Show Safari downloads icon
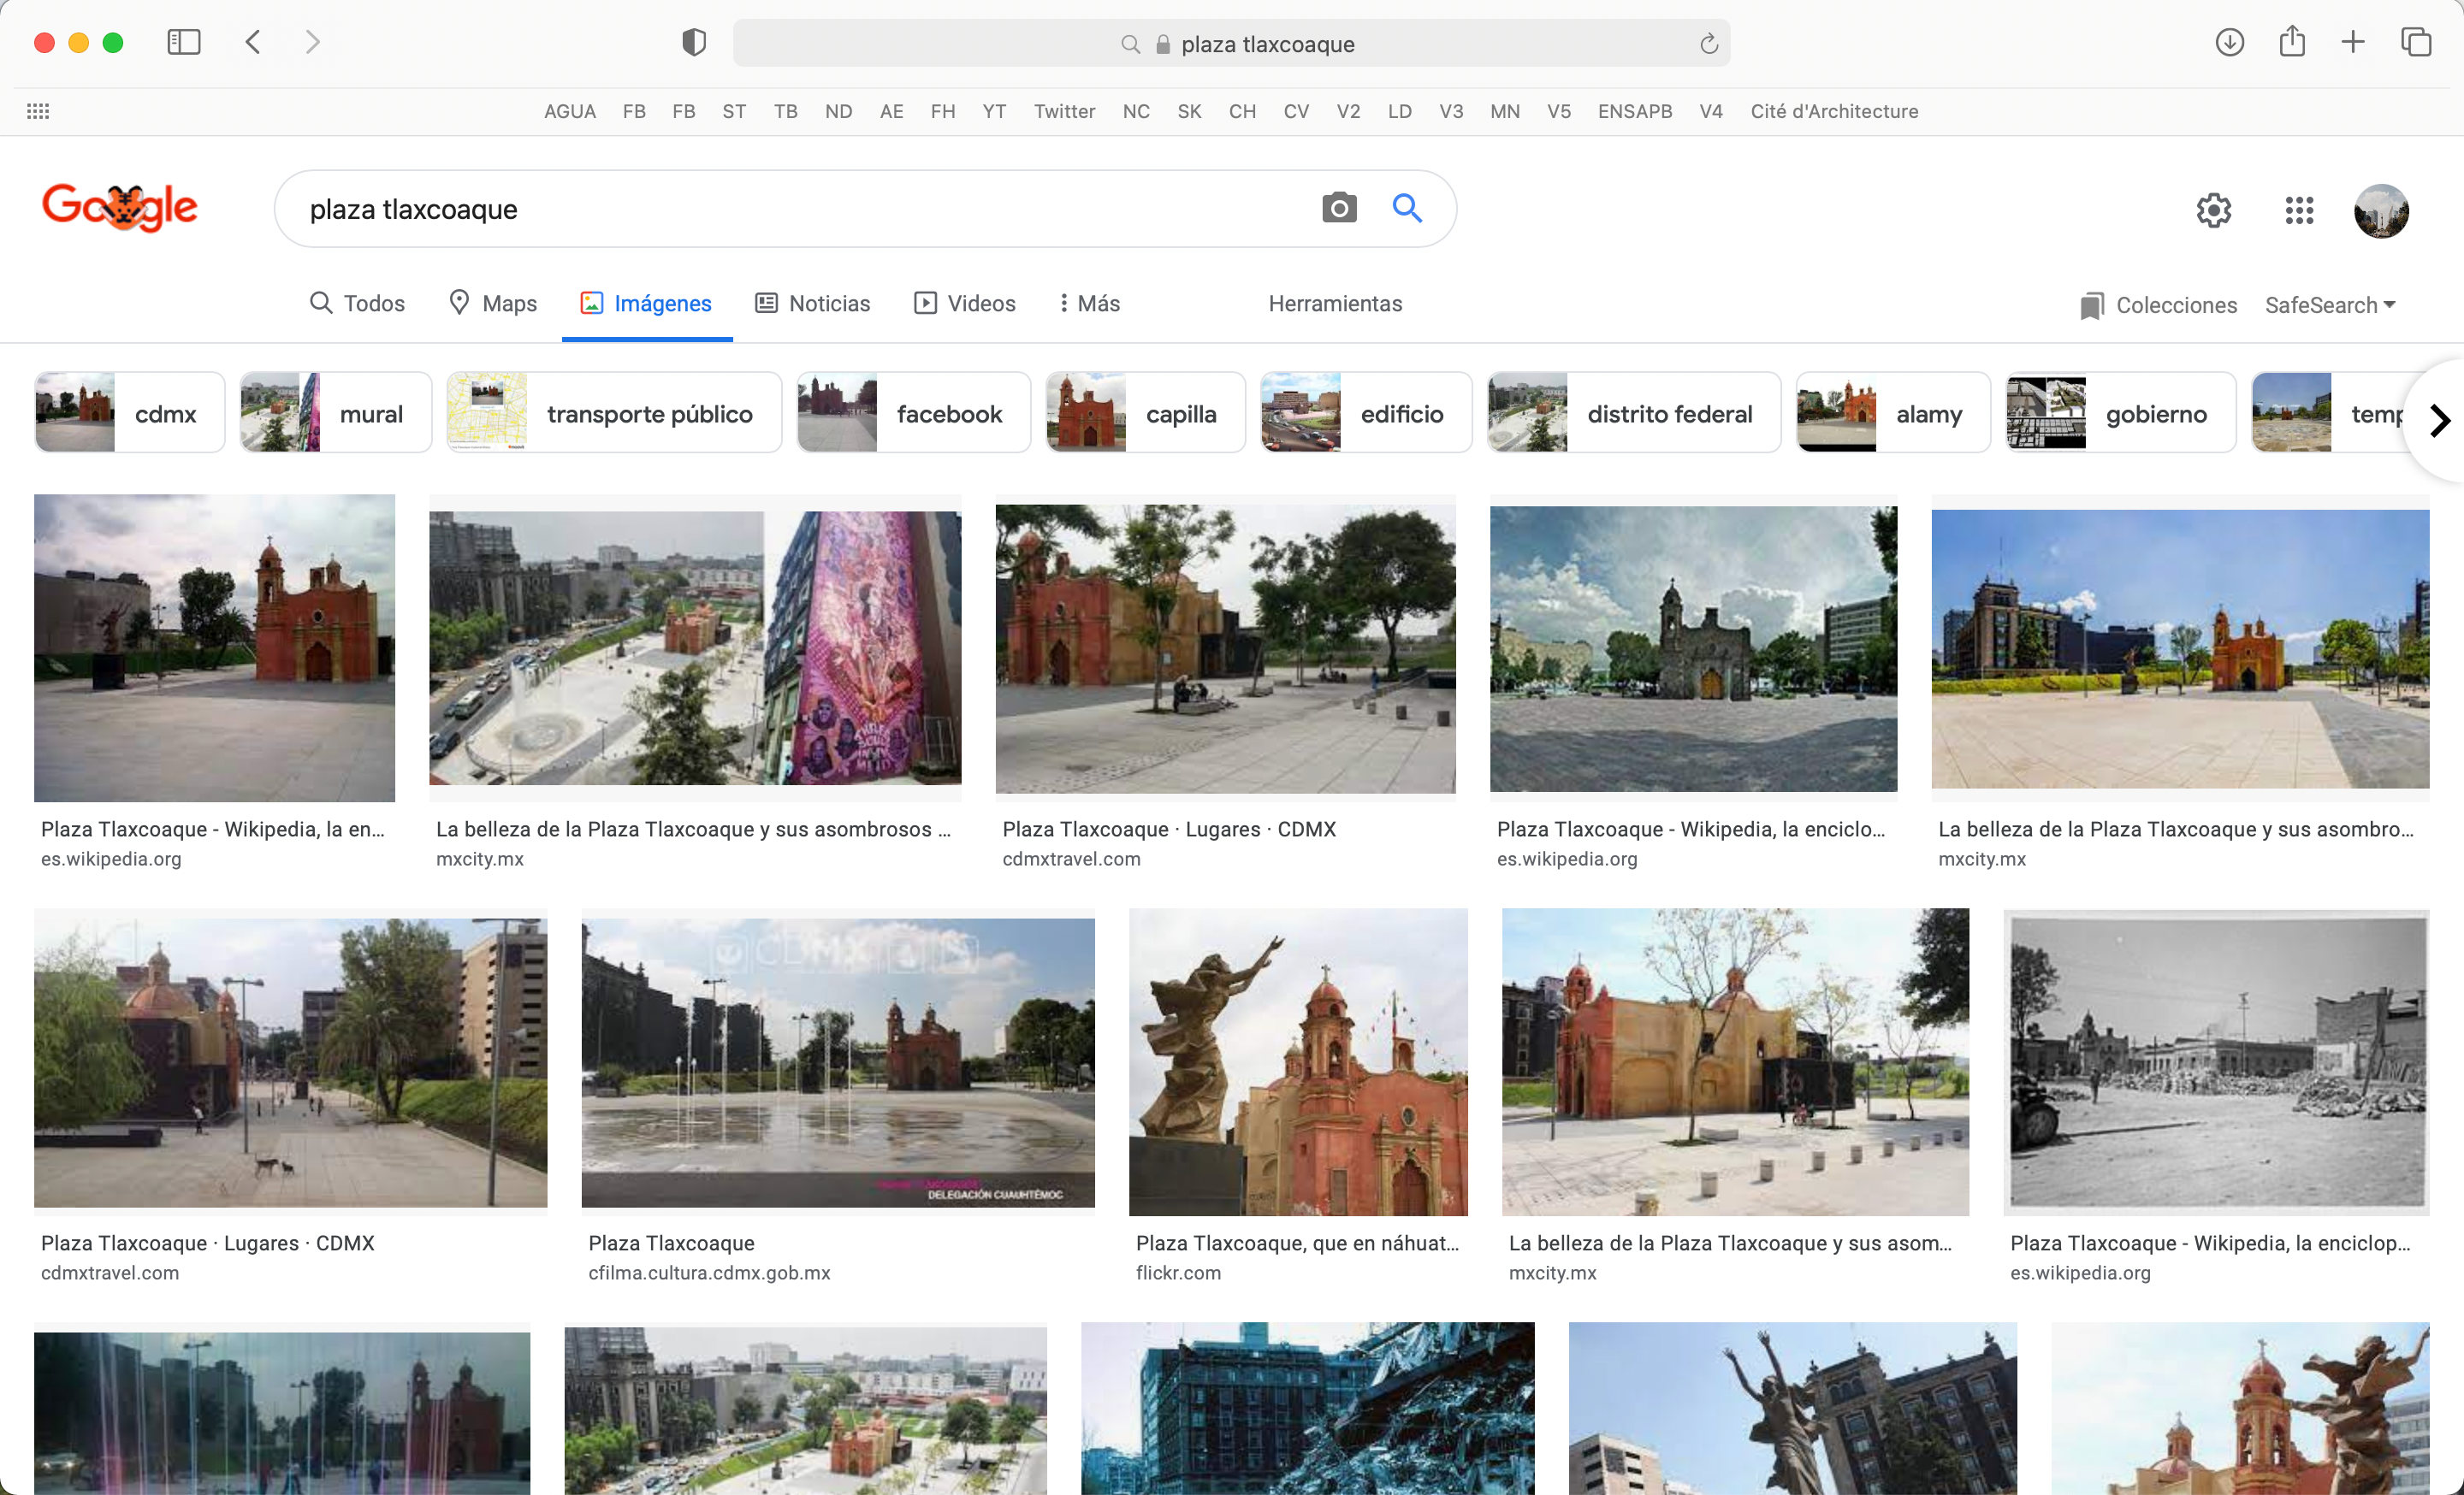 pyautogui.click(x=2229, y=42)
